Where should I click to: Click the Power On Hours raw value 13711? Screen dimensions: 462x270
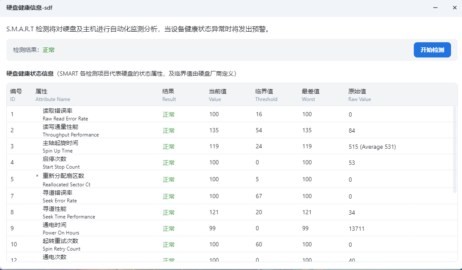coord(356,229)
